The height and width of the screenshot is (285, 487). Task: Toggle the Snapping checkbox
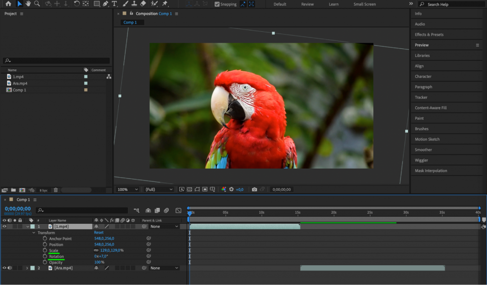[217, 4]
